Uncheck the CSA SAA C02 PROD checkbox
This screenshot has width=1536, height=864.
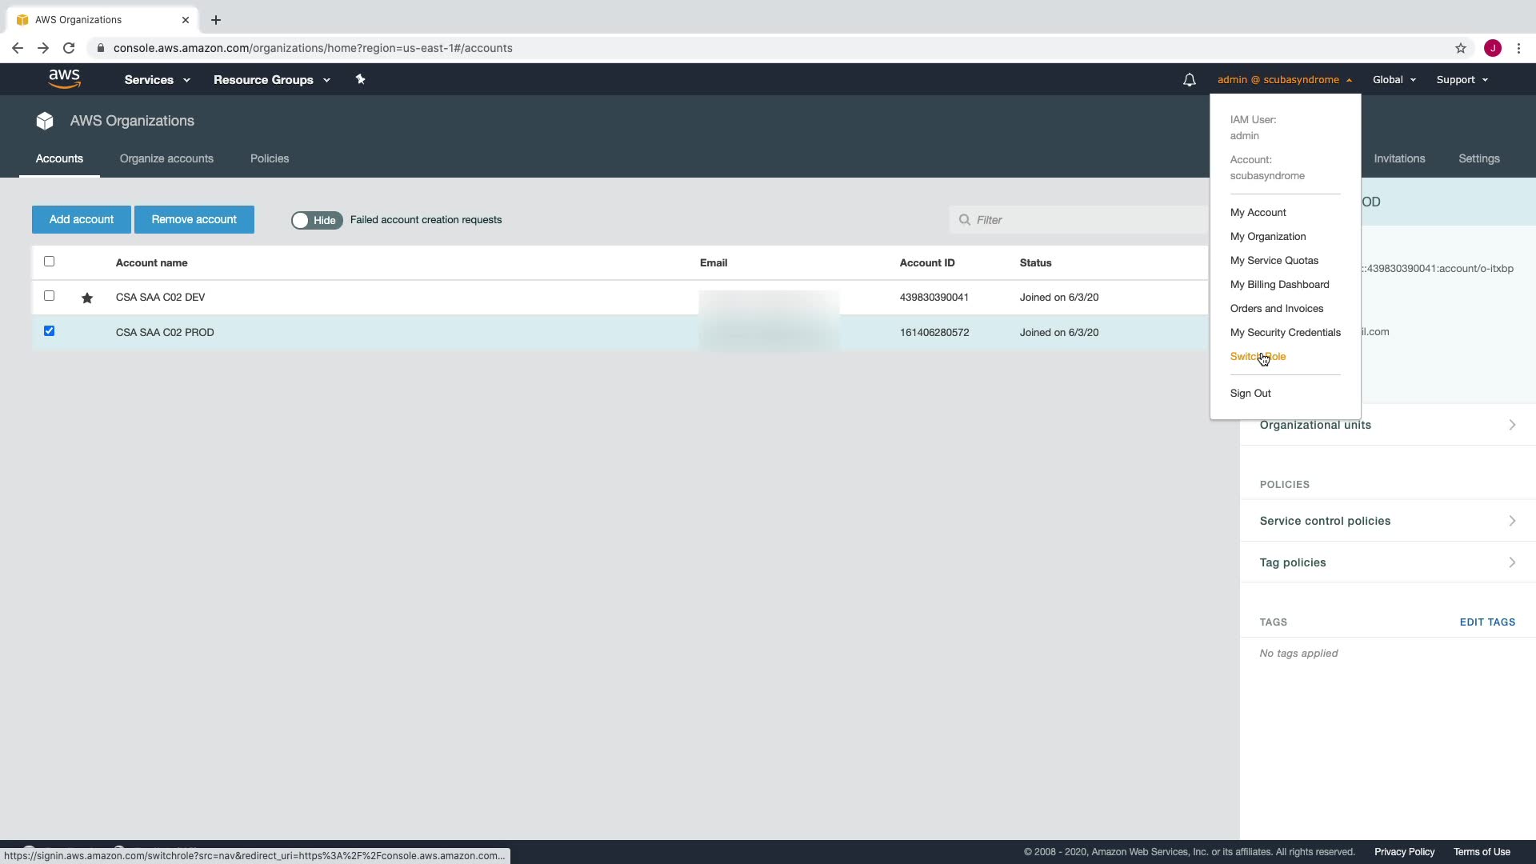point(50,331)
